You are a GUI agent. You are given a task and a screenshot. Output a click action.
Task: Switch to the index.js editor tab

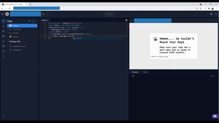coord(44,20)
